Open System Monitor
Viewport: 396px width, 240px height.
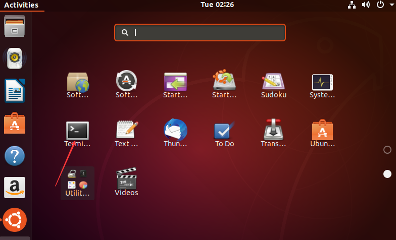(x=322, y=83)
